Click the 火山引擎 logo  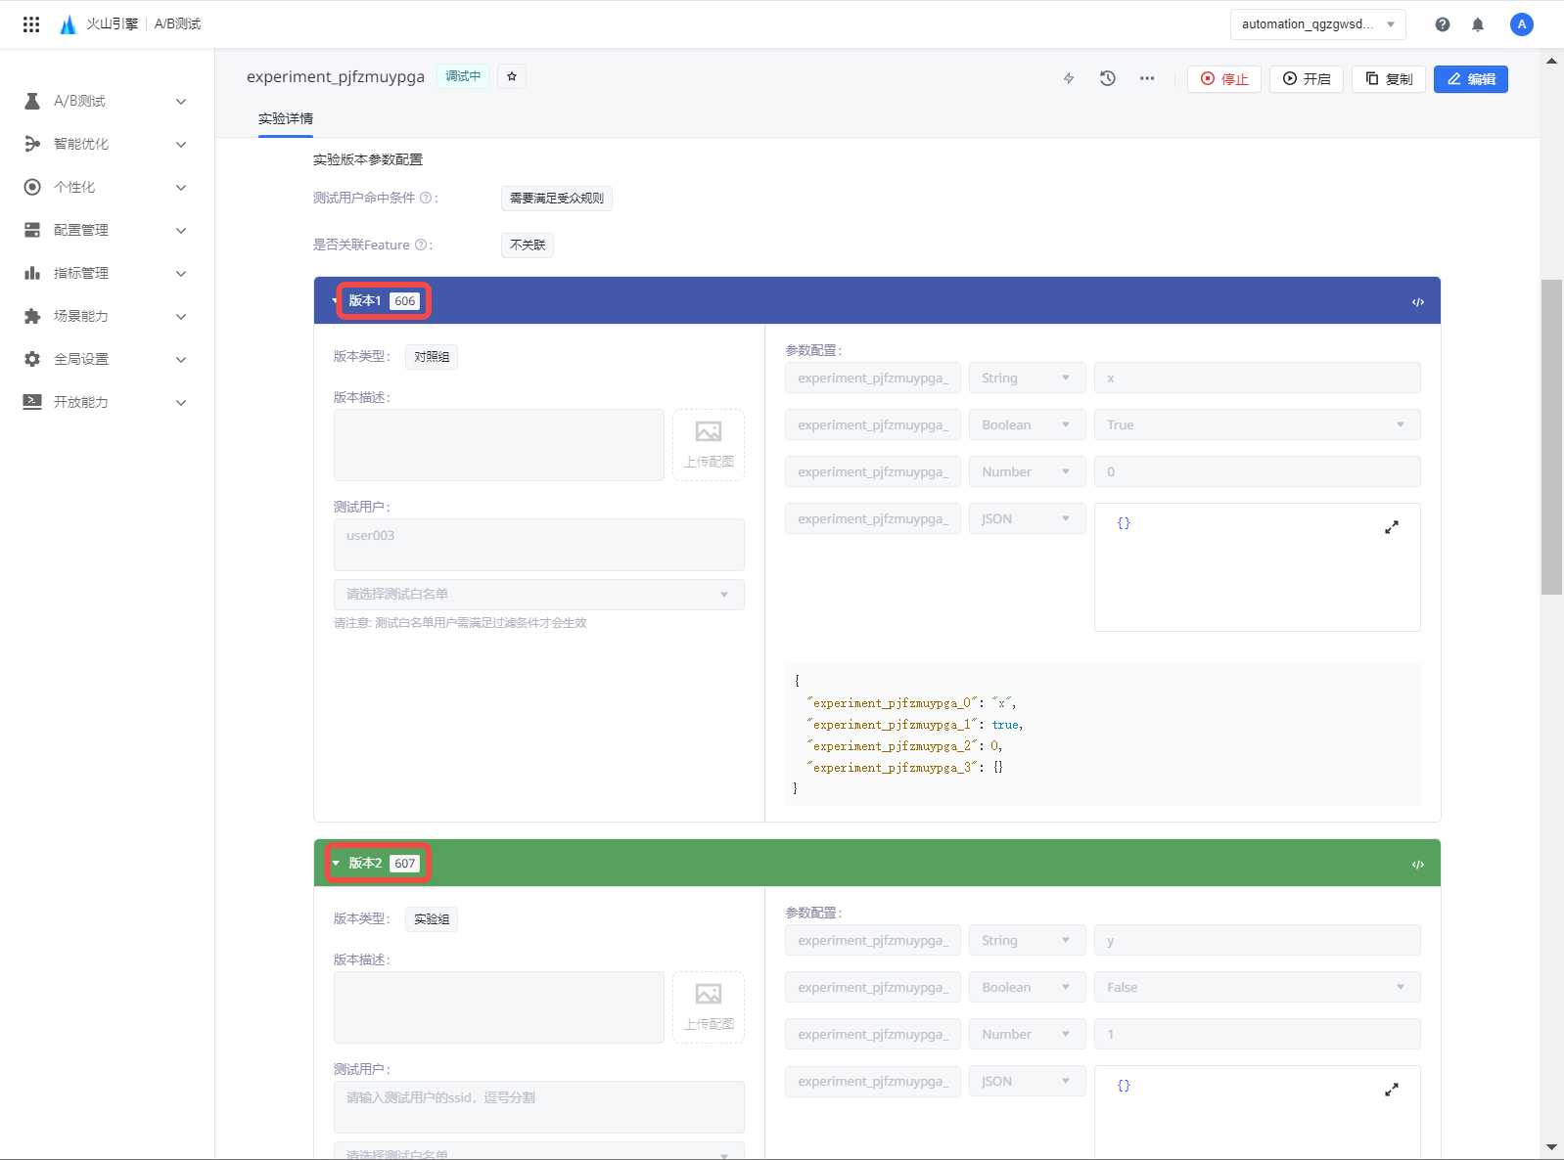click(99, 24)
